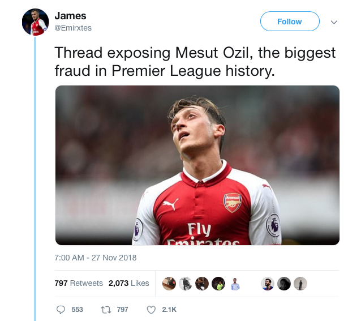Click the last liker avatar in the row

point(300,284)
